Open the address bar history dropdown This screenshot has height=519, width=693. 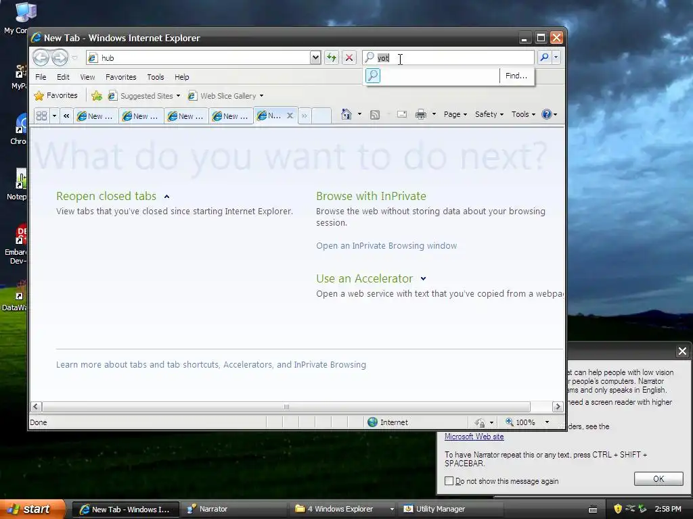(315, 57)
